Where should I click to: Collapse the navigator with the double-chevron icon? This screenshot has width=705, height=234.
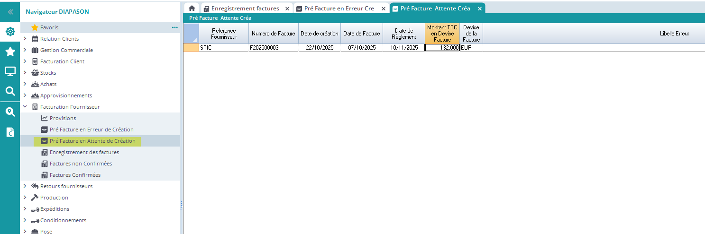[x=10, y=11]
